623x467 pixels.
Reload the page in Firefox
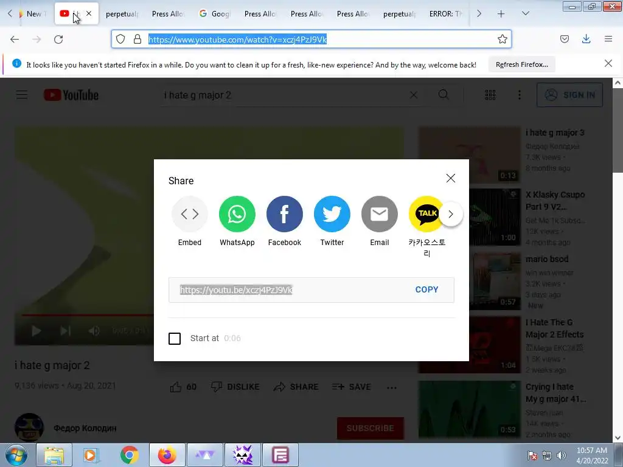(59, 40)
